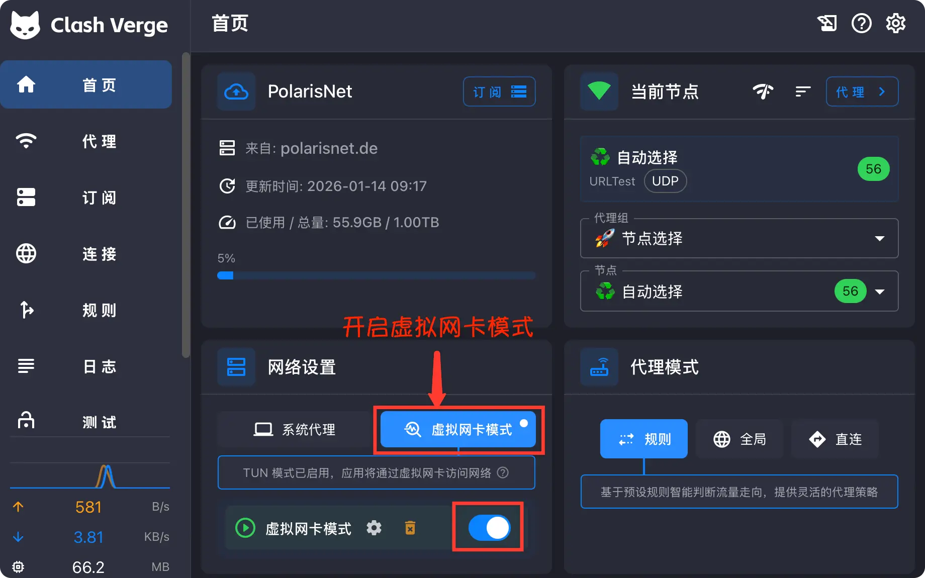The height and width of the screenshot is (578, 925).
Task: Click the lightweight mode window icon
Action: 827,23
